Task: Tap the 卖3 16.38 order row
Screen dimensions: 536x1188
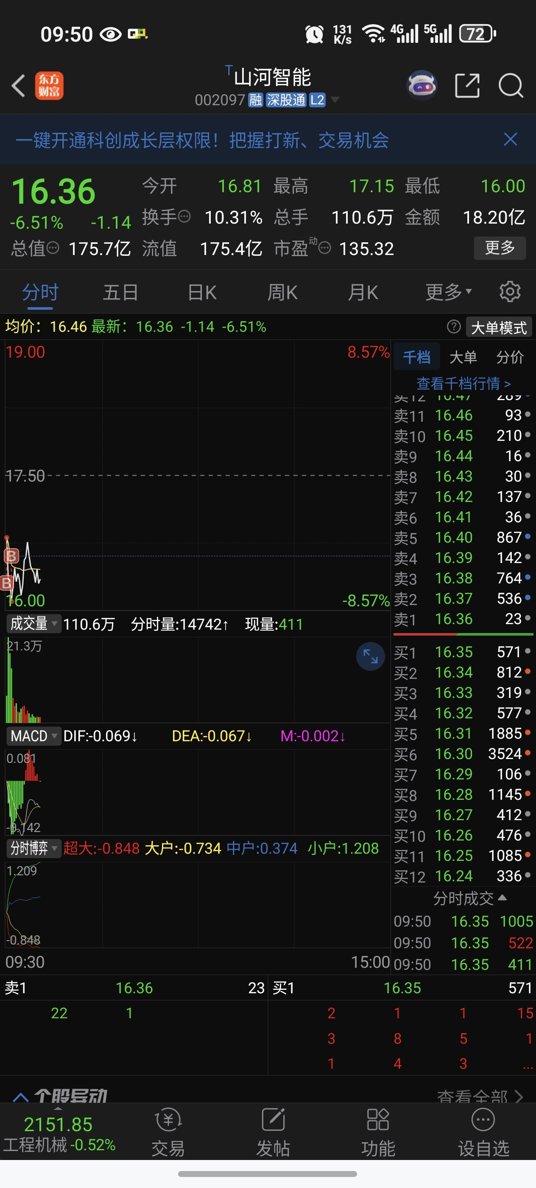Action: pyautogui.click(x=463, y=578)
